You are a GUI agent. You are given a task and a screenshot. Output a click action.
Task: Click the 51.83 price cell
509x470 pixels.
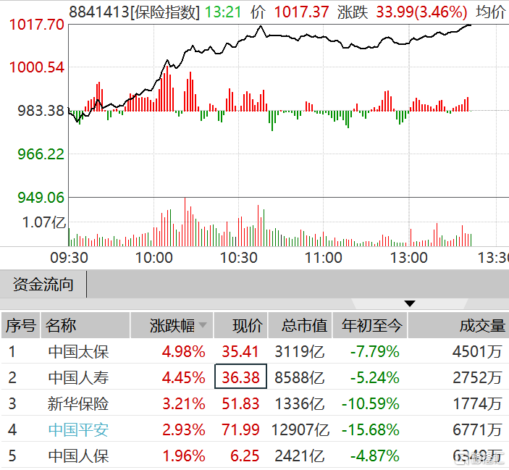(240, 404)
